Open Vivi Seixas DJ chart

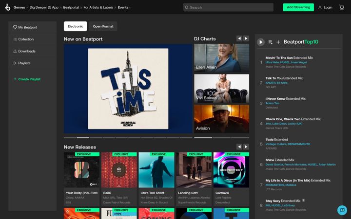tap(222, 89)
